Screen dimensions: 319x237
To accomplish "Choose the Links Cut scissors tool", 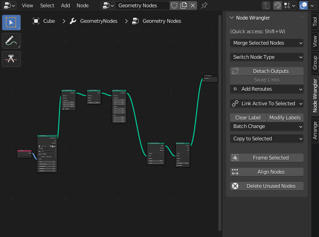I will (x=11, y=59).
